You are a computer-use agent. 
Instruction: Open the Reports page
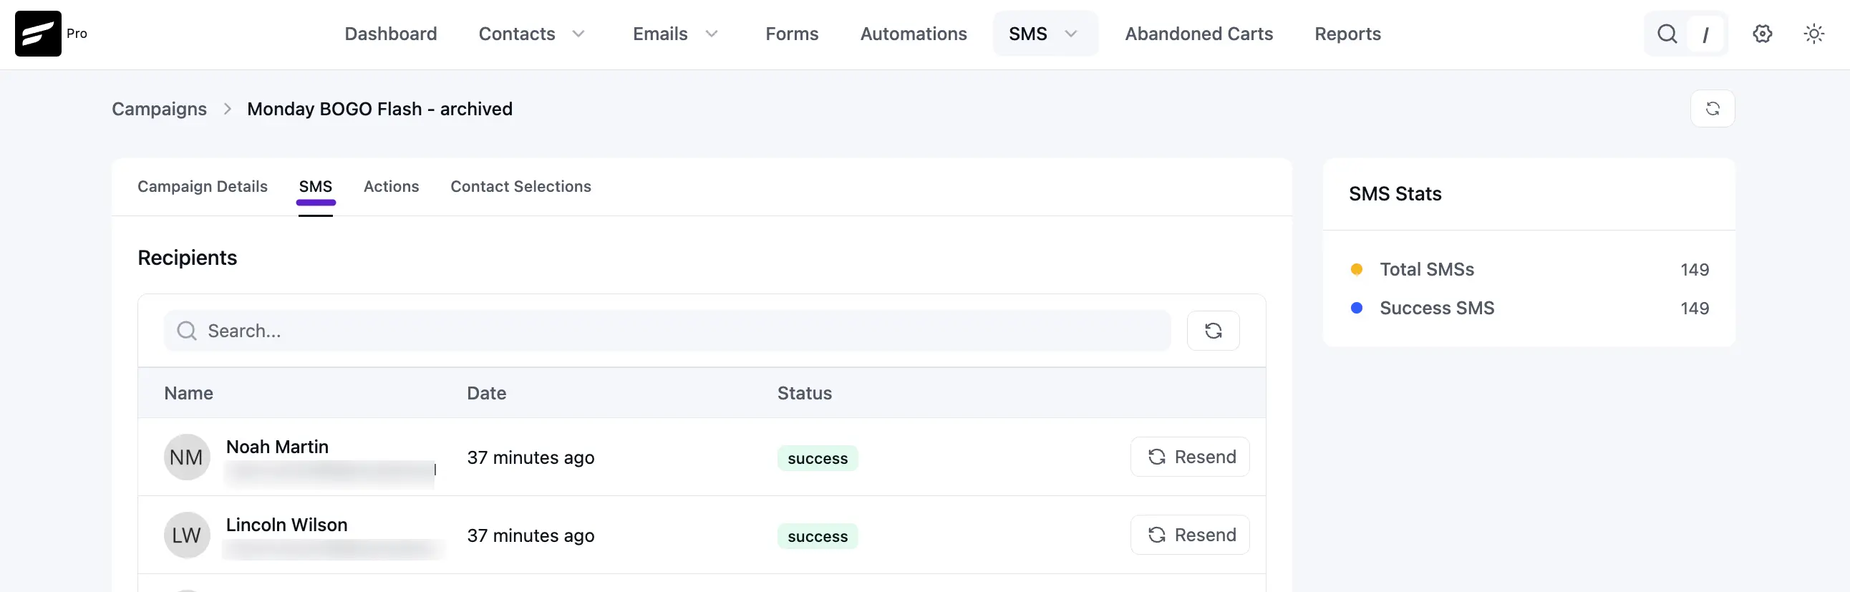tap(1347, 34)
